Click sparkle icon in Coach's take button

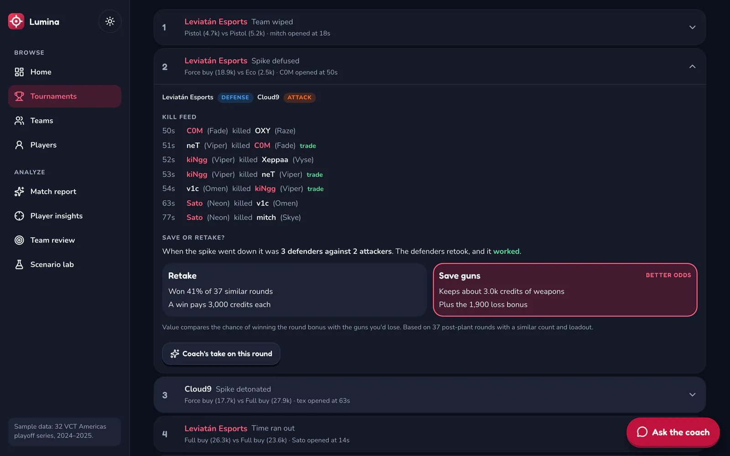[175, 354]
